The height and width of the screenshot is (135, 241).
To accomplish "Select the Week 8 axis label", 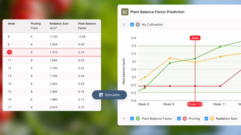I will point(144,104).
